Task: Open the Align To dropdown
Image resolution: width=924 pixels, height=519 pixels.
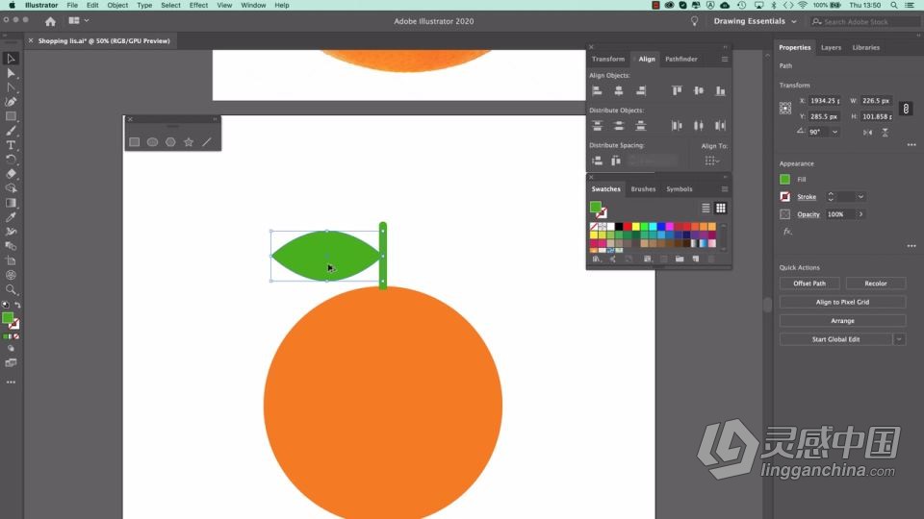Action: pos(712,161)
